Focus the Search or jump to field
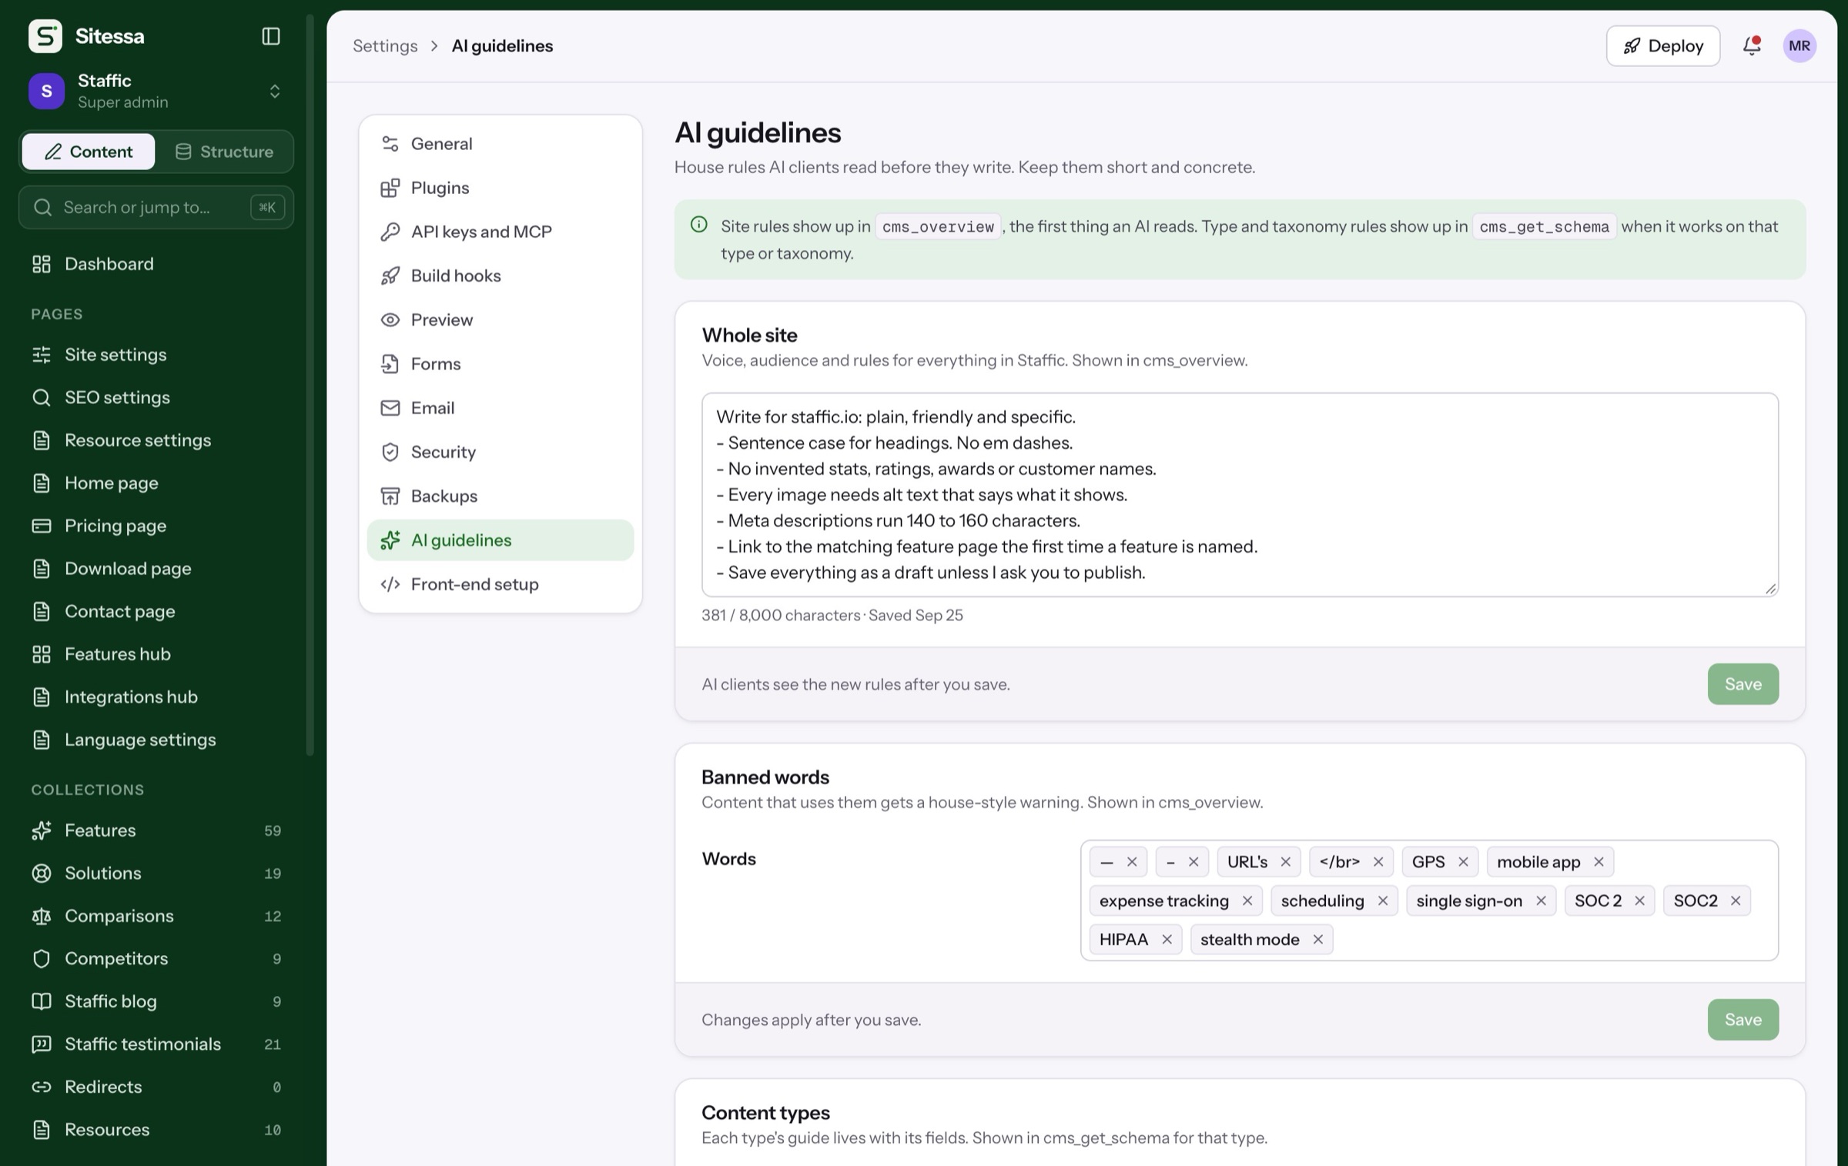Screen dimensions: 1848x1166 click(156, 207)
